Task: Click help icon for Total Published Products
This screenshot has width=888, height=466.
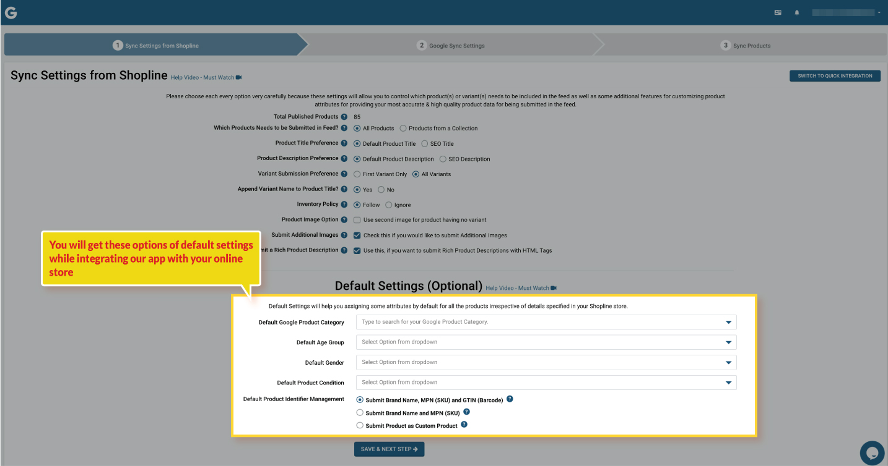Action: [x=344, y=117]
